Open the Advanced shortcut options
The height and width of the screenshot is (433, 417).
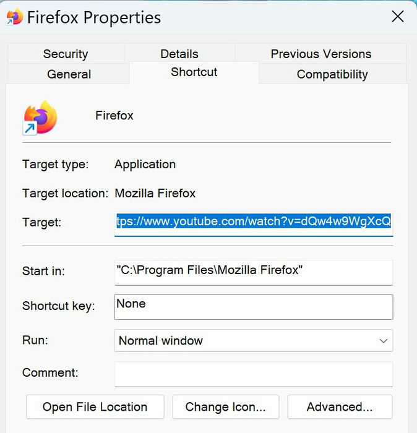[340, 407]
